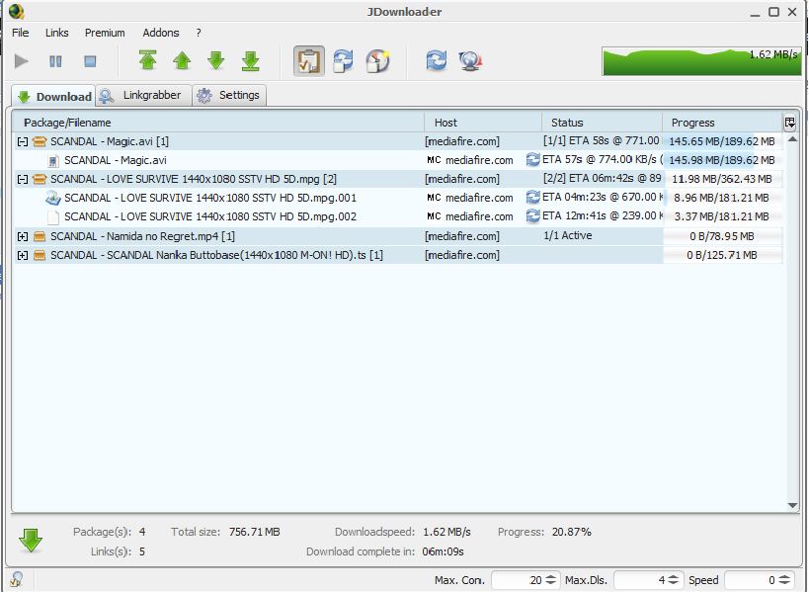Sort by Progress column header
809x592 pixels.
click(722, 123)
